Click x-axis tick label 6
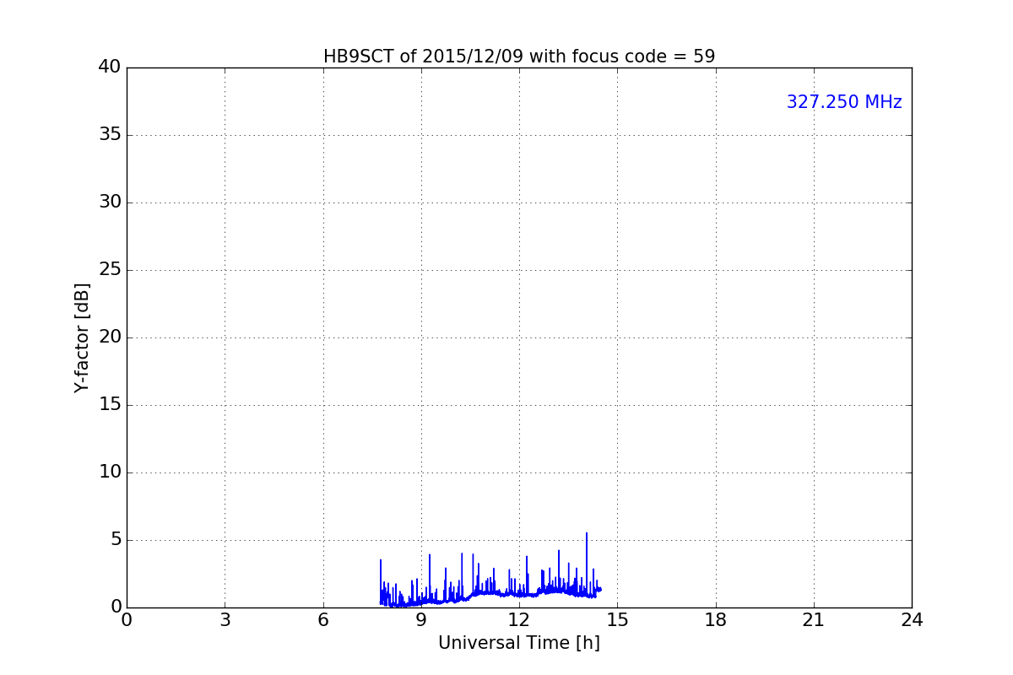 [323, 619]
